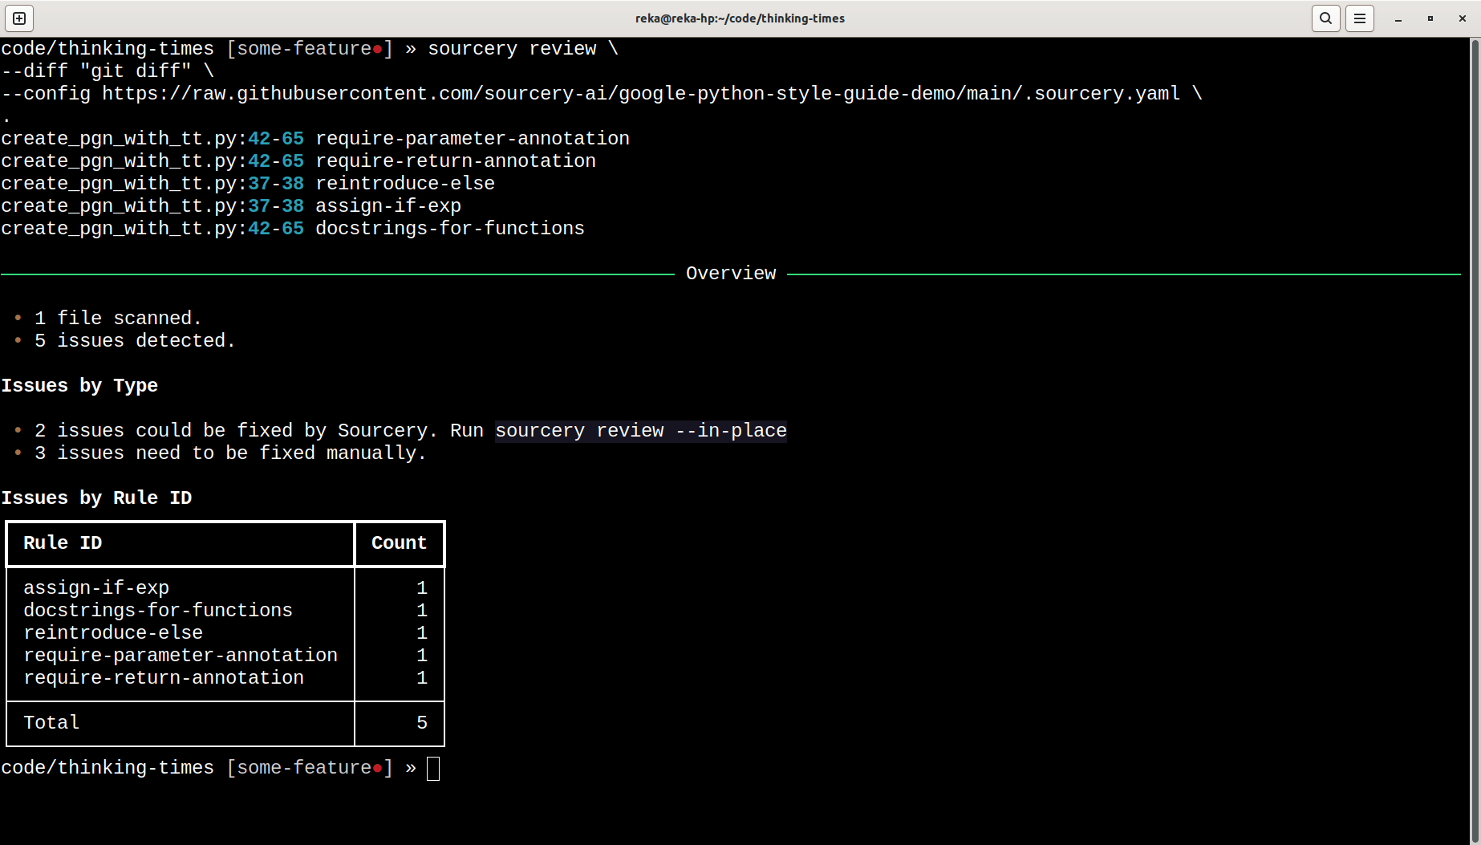Image resolution: width=1481 pixels, height=845 pixels.
Task: Click the 'Issues by Rule ID' heading
Action: [96, 498]
